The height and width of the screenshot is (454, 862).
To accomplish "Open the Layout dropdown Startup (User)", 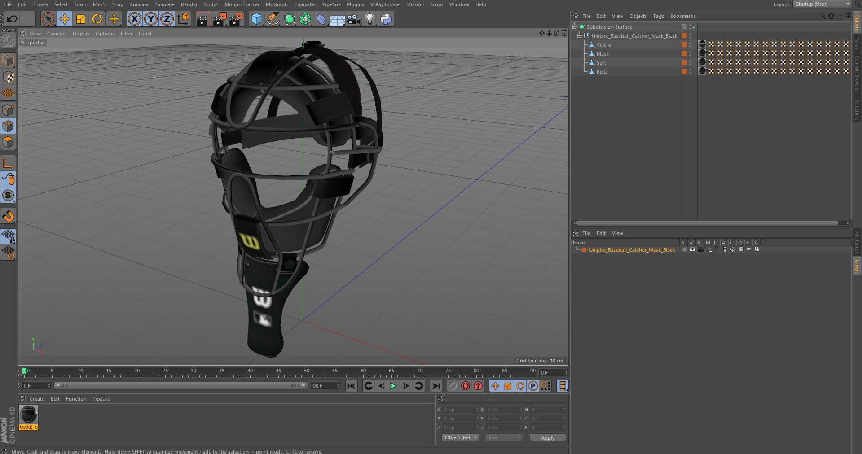I will (x=822, y=4).
